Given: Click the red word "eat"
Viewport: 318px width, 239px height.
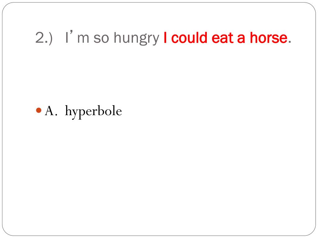Looking at the screenshot, I should (x=222, y=38).
